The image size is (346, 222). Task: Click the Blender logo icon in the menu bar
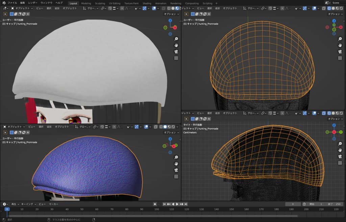tap(4, 3)
